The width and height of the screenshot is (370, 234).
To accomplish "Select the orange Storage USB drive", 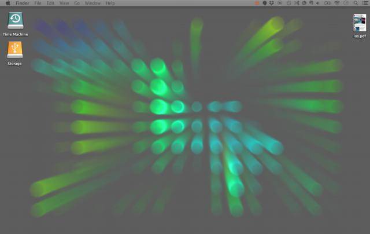I will tap(15, 50).
